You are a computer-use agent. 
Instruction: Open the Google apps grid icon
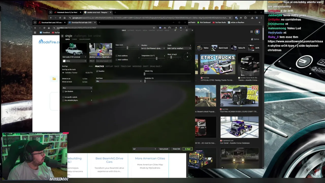[251, 32]
